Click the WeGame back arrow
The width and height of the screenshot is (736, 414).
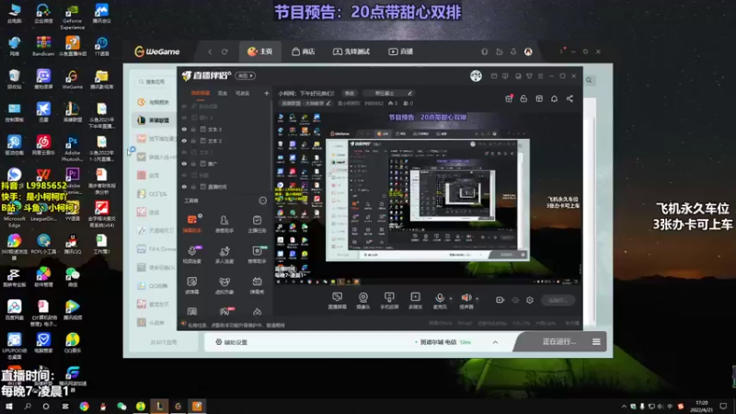(210, 52)
